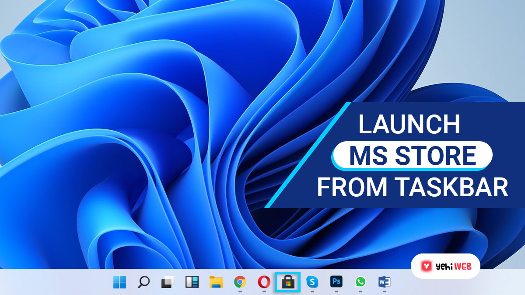Click the Windows Search icon
Viewport: 525px width, 295px height.
tap(143, 281)
